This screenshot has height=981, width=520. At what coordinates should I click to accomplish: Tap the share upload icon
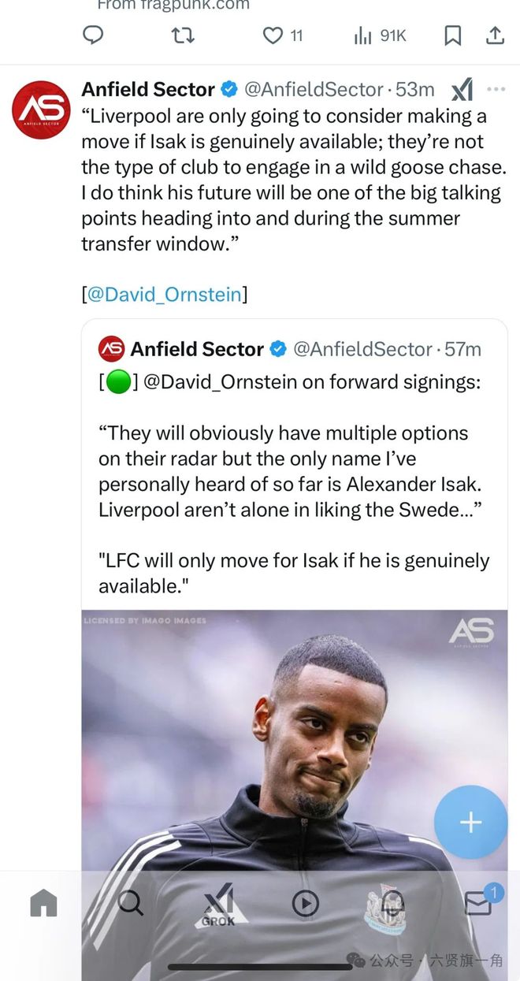(494, 35)
